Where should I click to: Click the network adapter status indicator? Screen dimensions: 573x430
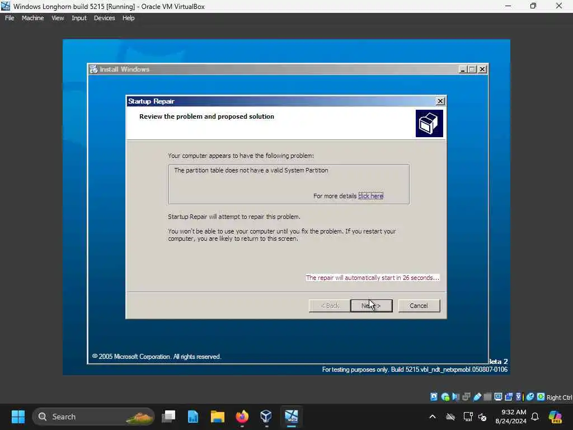(x=466, y=397)
